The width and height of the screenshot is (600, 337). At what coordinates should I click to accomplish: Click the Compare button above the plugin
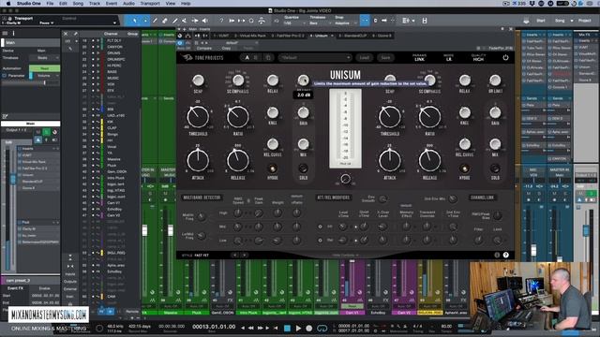(204, 49)
